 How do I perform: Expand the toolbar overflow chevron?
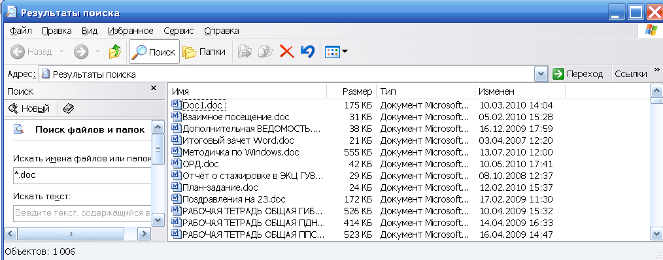point(656,70)
